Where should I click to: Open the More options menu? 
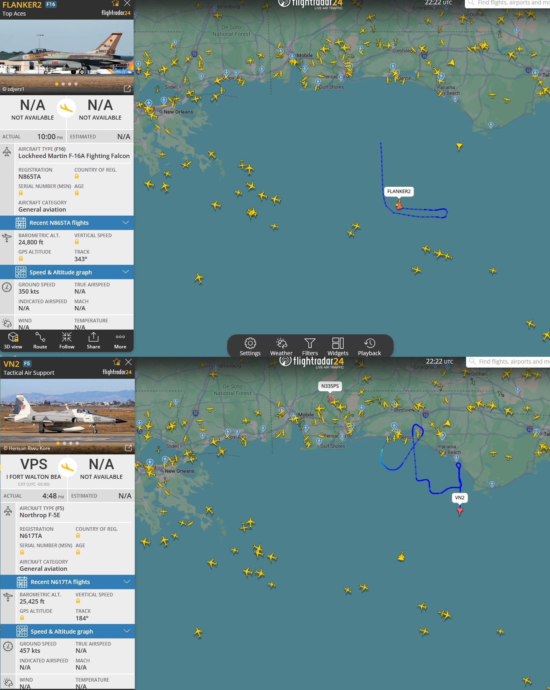tap(120, 341)
